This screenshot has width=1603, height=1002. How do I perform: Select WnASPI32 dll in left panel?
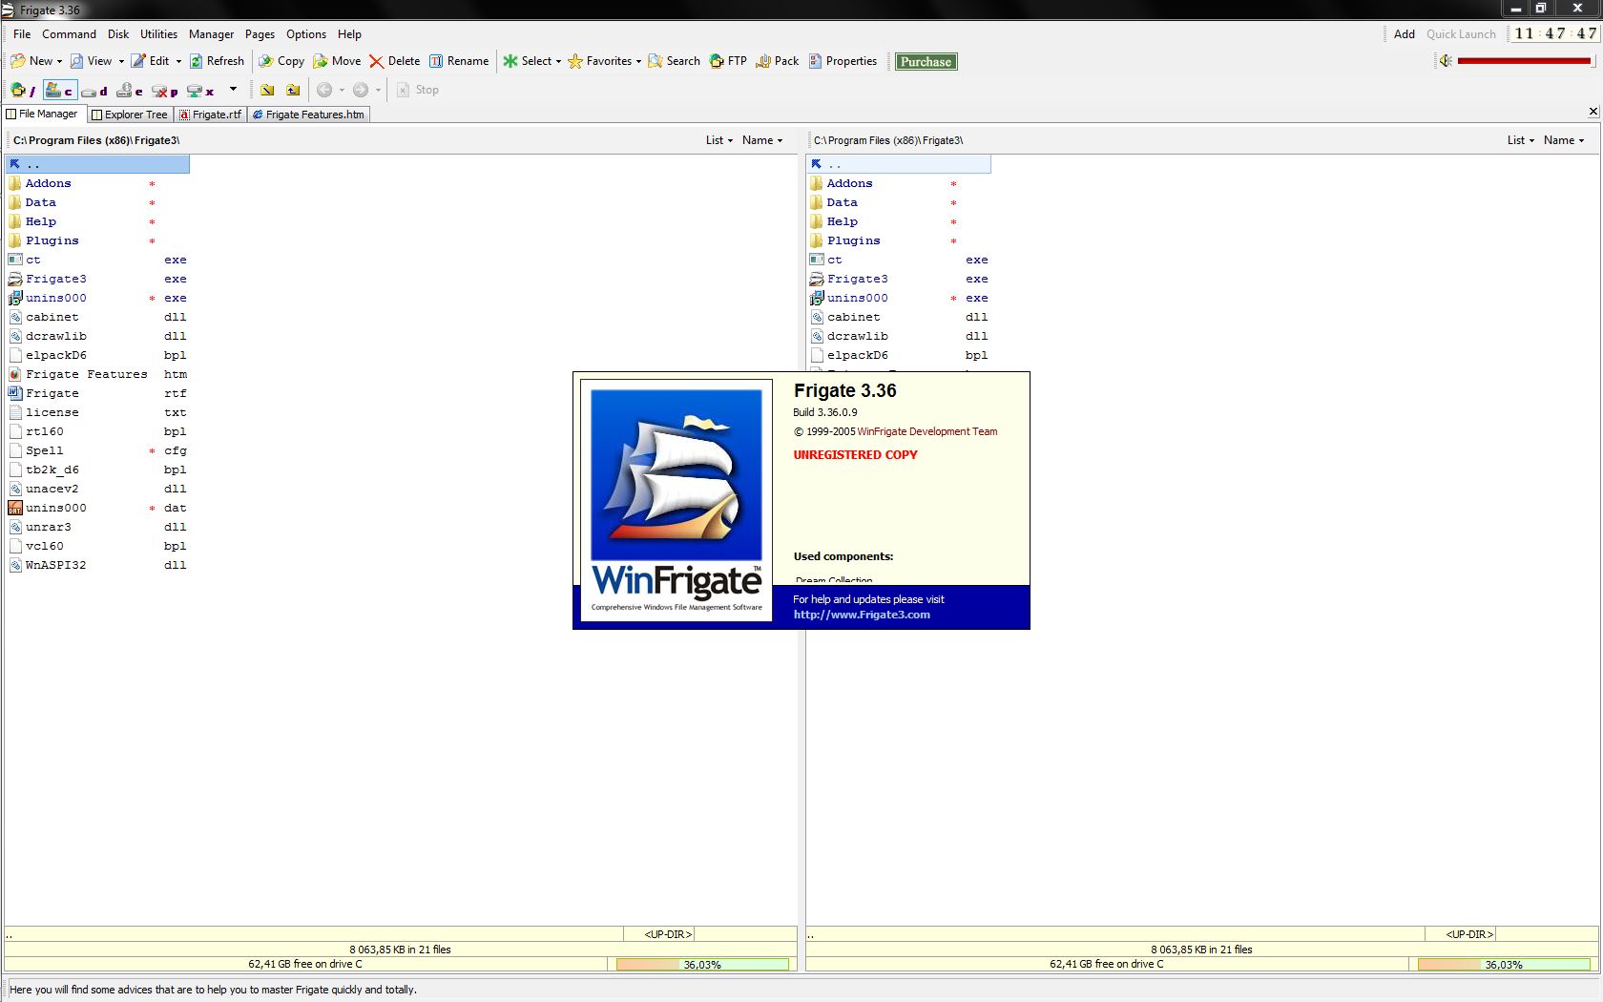(x=97, y=565)
